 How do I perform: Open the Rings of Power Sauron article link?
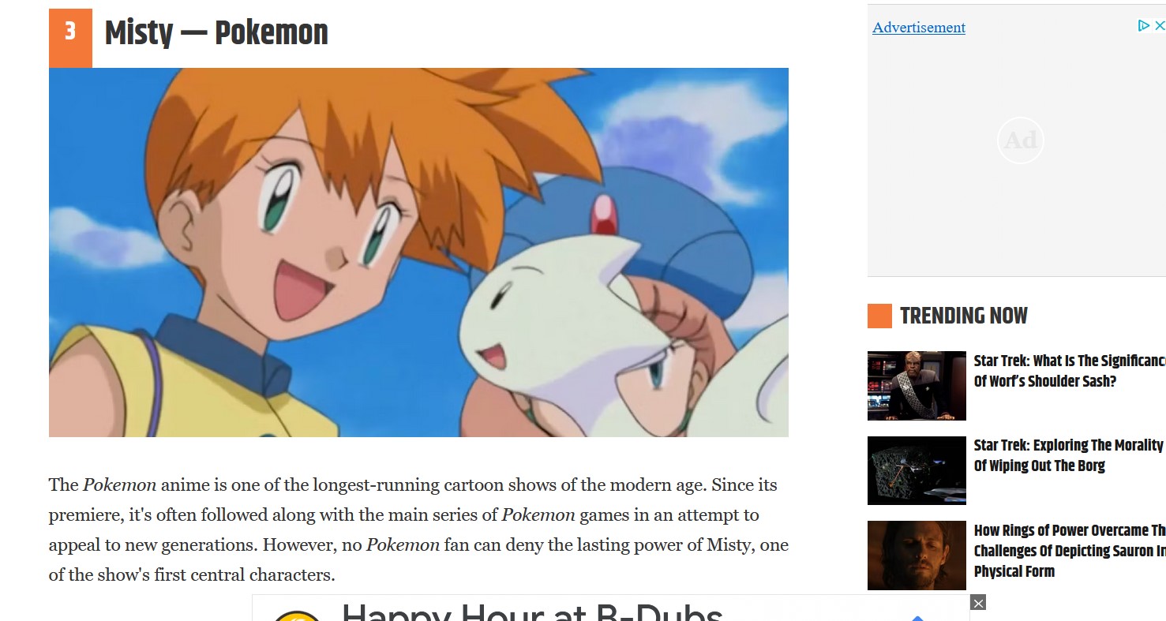[1070, 551]
